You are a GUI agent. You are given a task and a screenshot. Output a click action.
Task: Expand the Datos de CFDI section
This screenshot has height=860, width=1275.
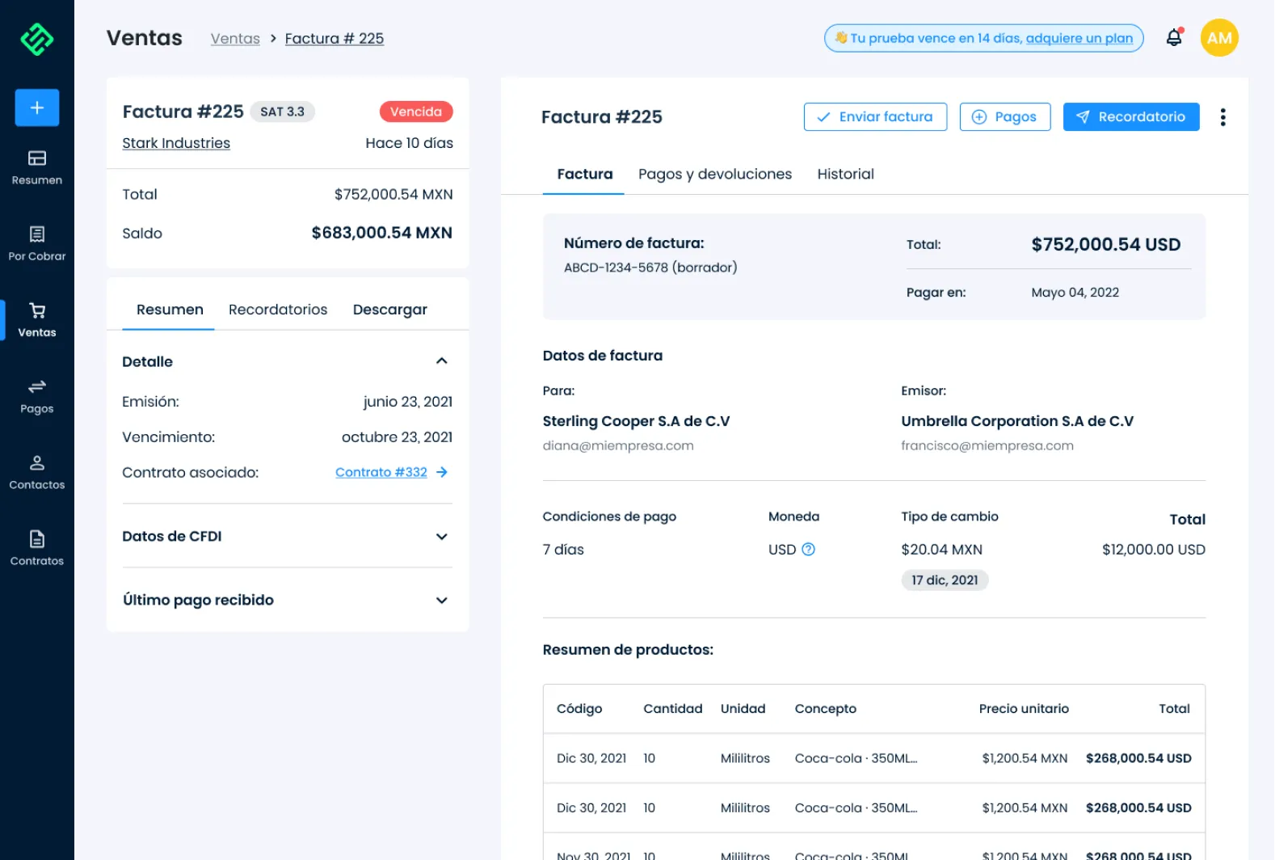[442, 537]
